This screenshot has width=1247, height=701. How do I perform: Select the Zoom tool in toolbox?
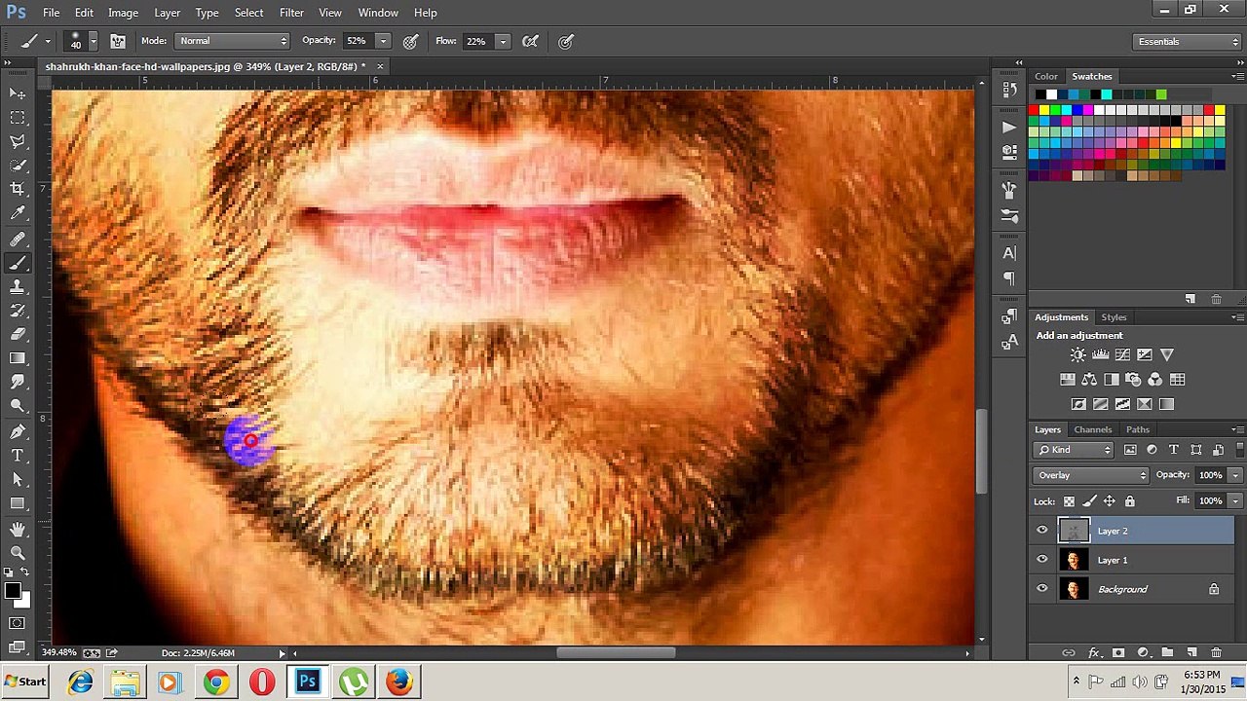point(18,553)
